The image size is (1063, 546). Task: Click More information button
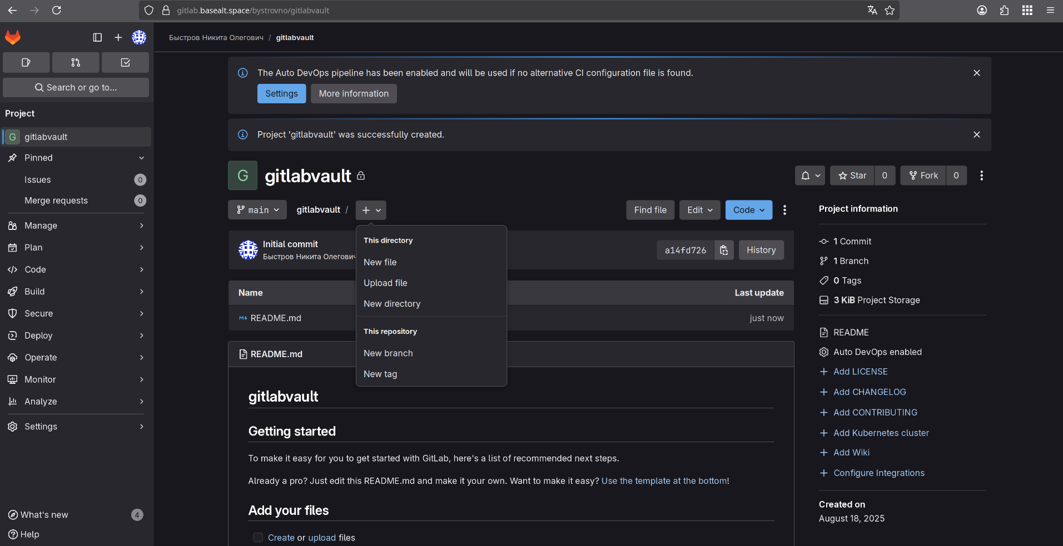[x=354, y=93]
